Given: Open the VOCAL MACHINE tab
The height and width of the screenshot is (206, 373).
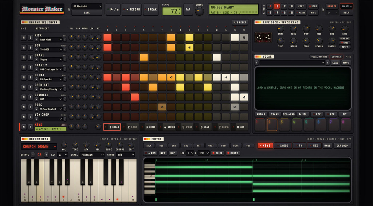Looking at the screenshot, I should pos(319,57).
